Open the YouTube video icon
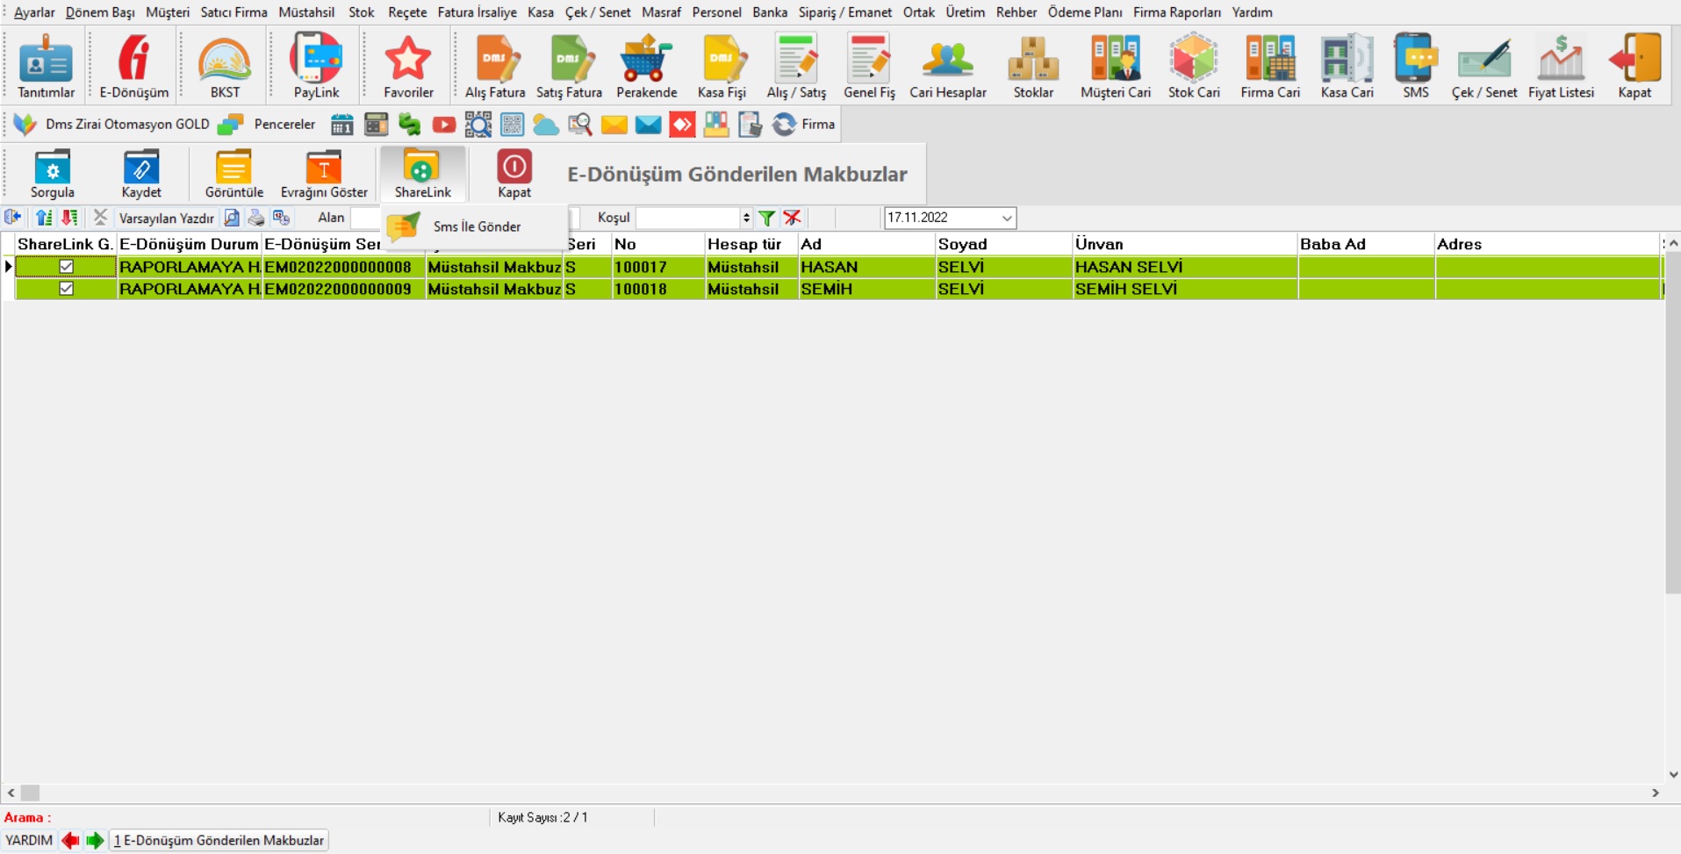1681x854 pixels. (443, 125)
